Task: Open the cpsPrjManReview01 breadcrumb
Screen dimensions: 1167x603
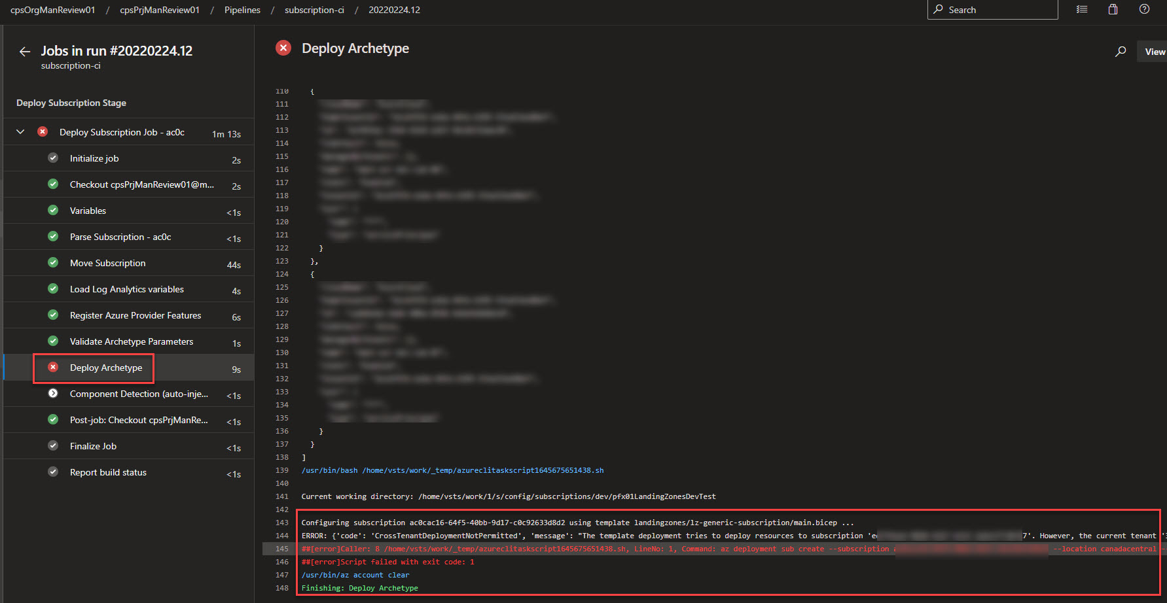Action: (x=160, y=10)
